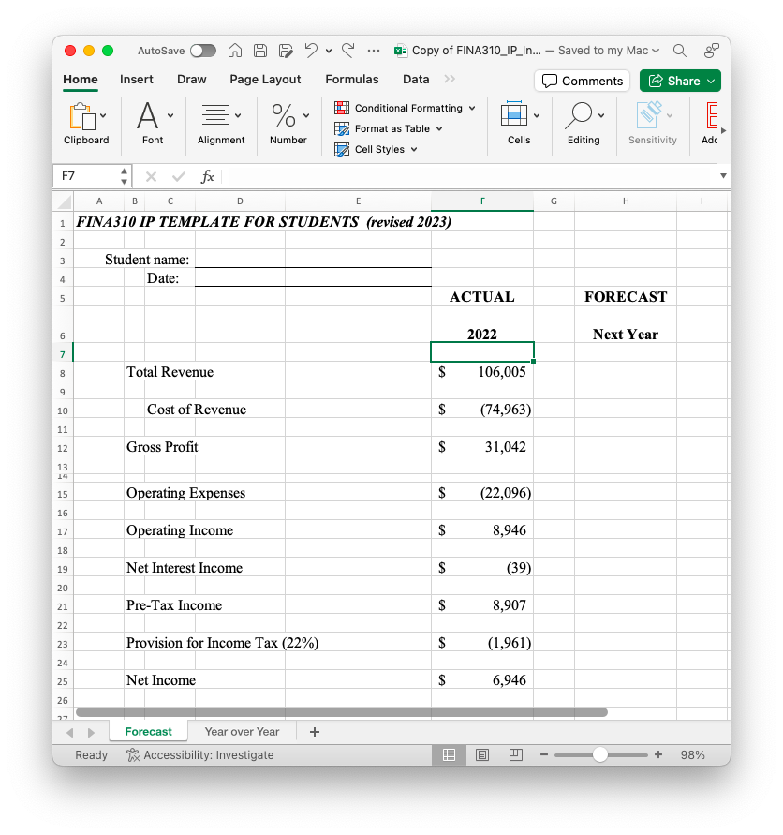This screenshot has width=783, height=835.
Task: Switch to the Formulas ribbon tab
Action: [351, 80]
